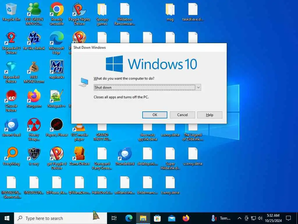Open Mail app from the taskbar

(x=171, y=218)
